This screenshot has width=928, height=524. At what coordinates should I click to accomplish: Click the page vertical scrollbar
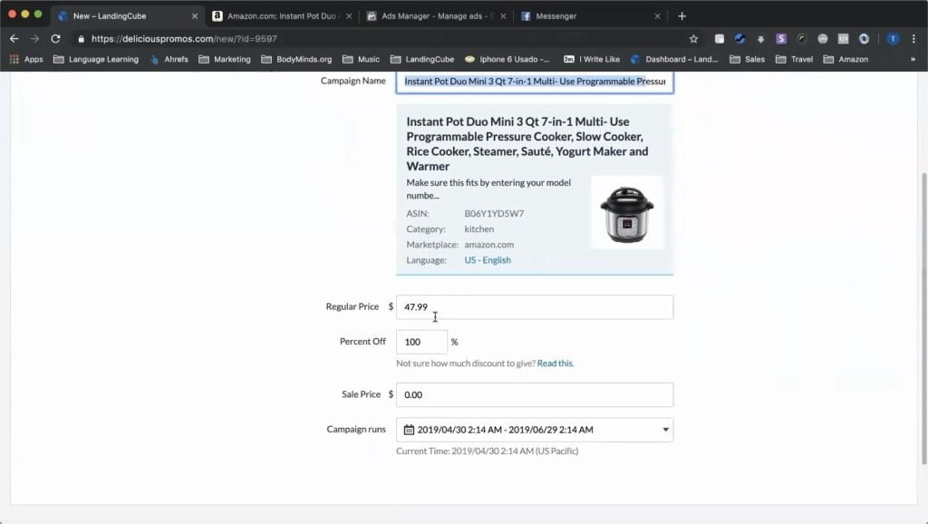(x=923, y=318)
